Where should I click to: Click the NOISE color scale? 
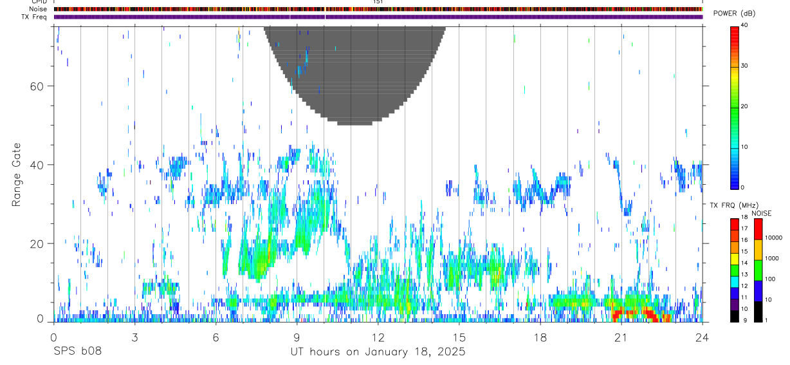coord(758,270)
